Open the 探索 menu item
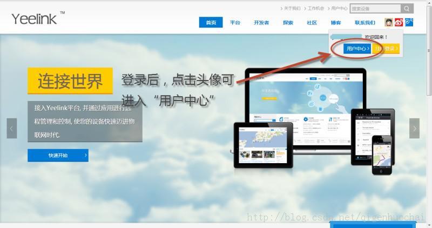Image resolution: width=432 pixels, height=228 pixels. click(x=288, y=23)
